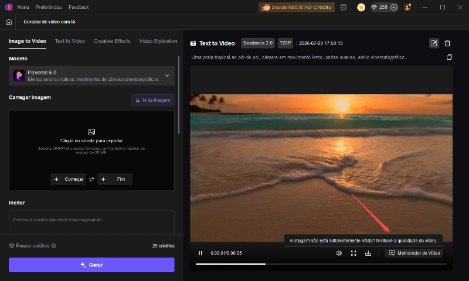The width and height of the screenshot is (469, 281).
Task: Go to home with the house icon
Action: coord(9,22)
